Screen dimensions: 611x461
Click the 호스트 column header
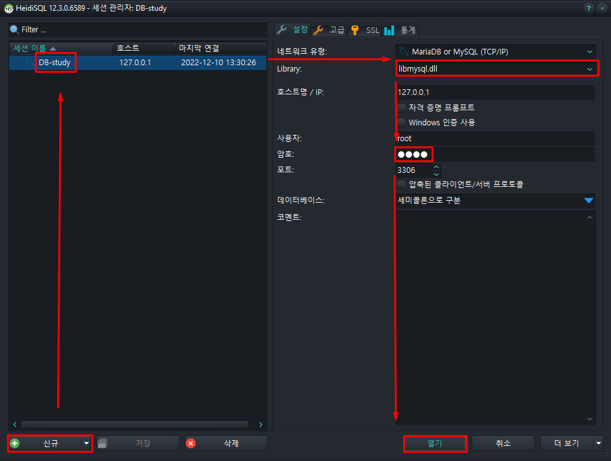point(143,48)
